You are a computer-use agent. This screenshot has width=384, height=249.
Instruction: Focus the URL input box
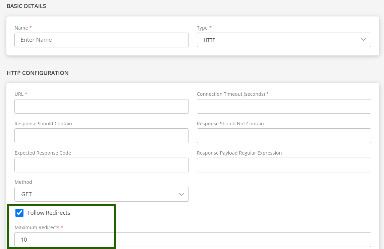coord(101,106)
